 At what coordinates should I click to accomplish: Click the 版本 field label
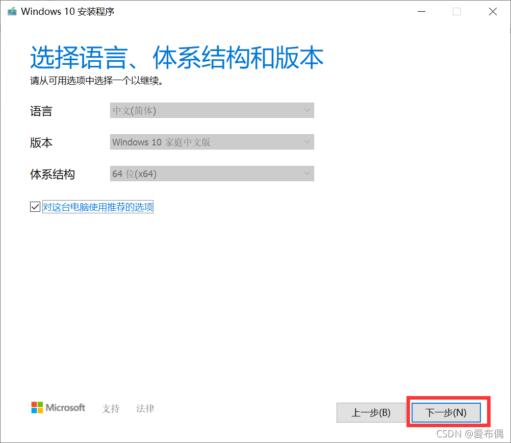click(41, 142)
